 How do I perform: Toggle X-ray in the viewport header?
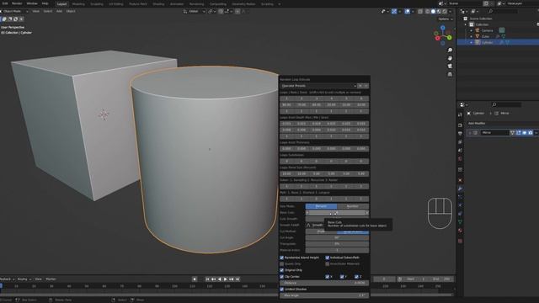tap(420, 11)
